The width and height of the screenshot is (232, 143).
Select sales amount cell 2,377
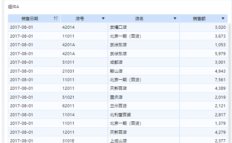[204, 140]
